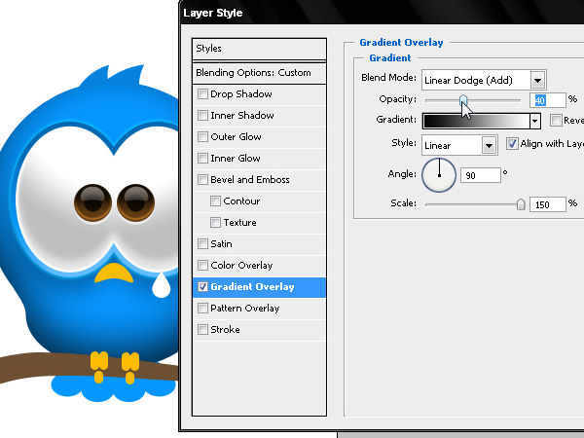Click the Opacity slider handle
This screenshot has height=438, width=584.
(x=463, y=100)
